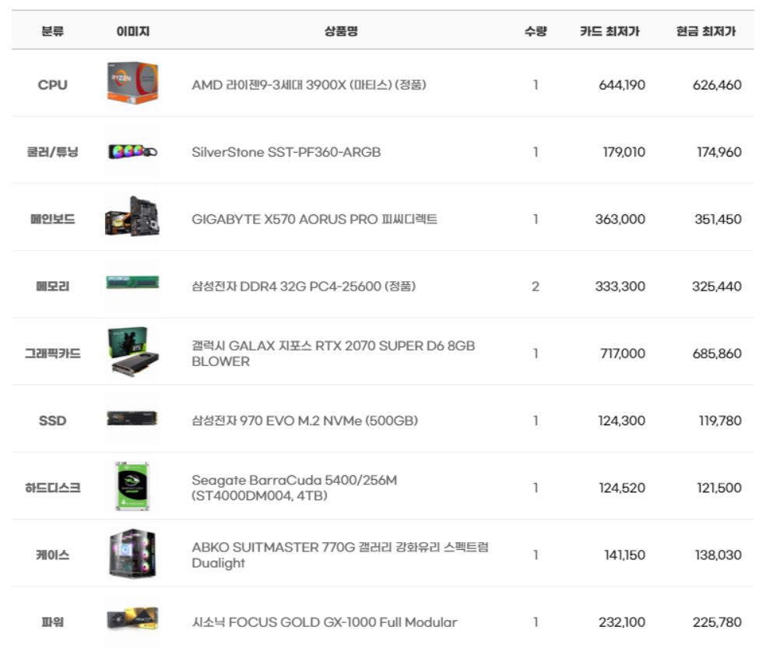The height and width of the screenshot is (648, 766).
Task: Select the 메인보드 category label
Action: tap(53, 220)
